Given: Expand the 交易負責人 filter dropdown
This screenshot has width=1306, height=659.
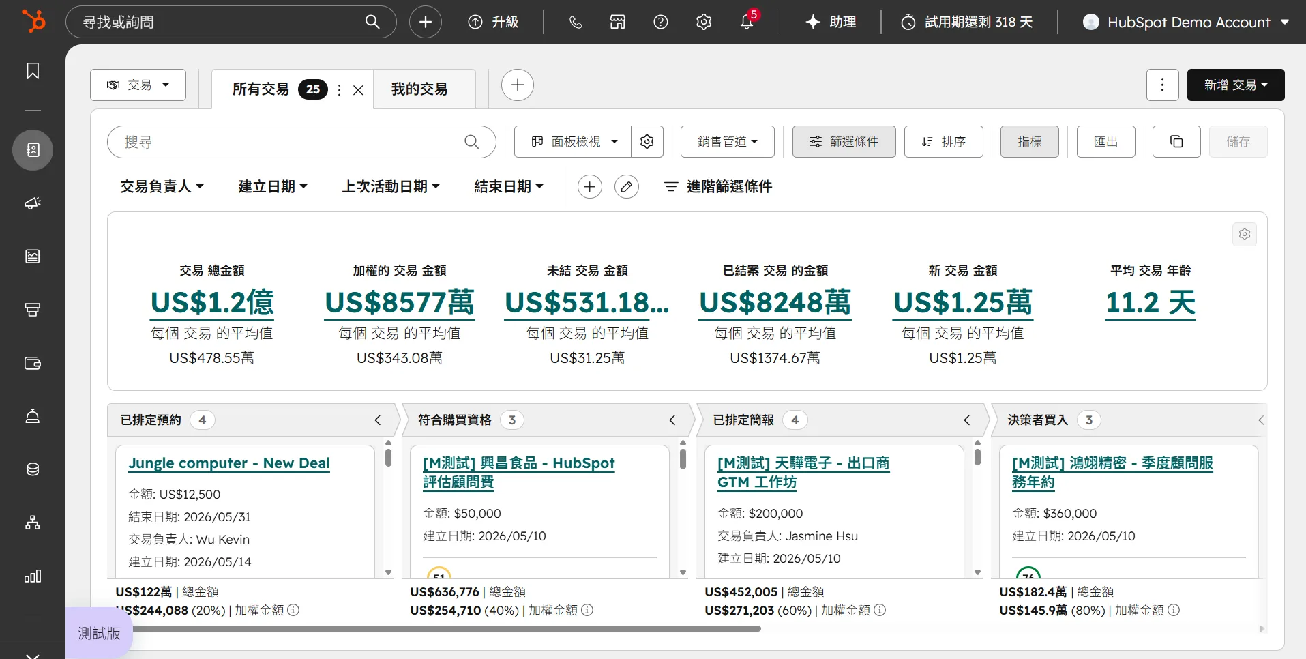Looking at the screenshot, I should pyautogui.click(x=162, y=186).
